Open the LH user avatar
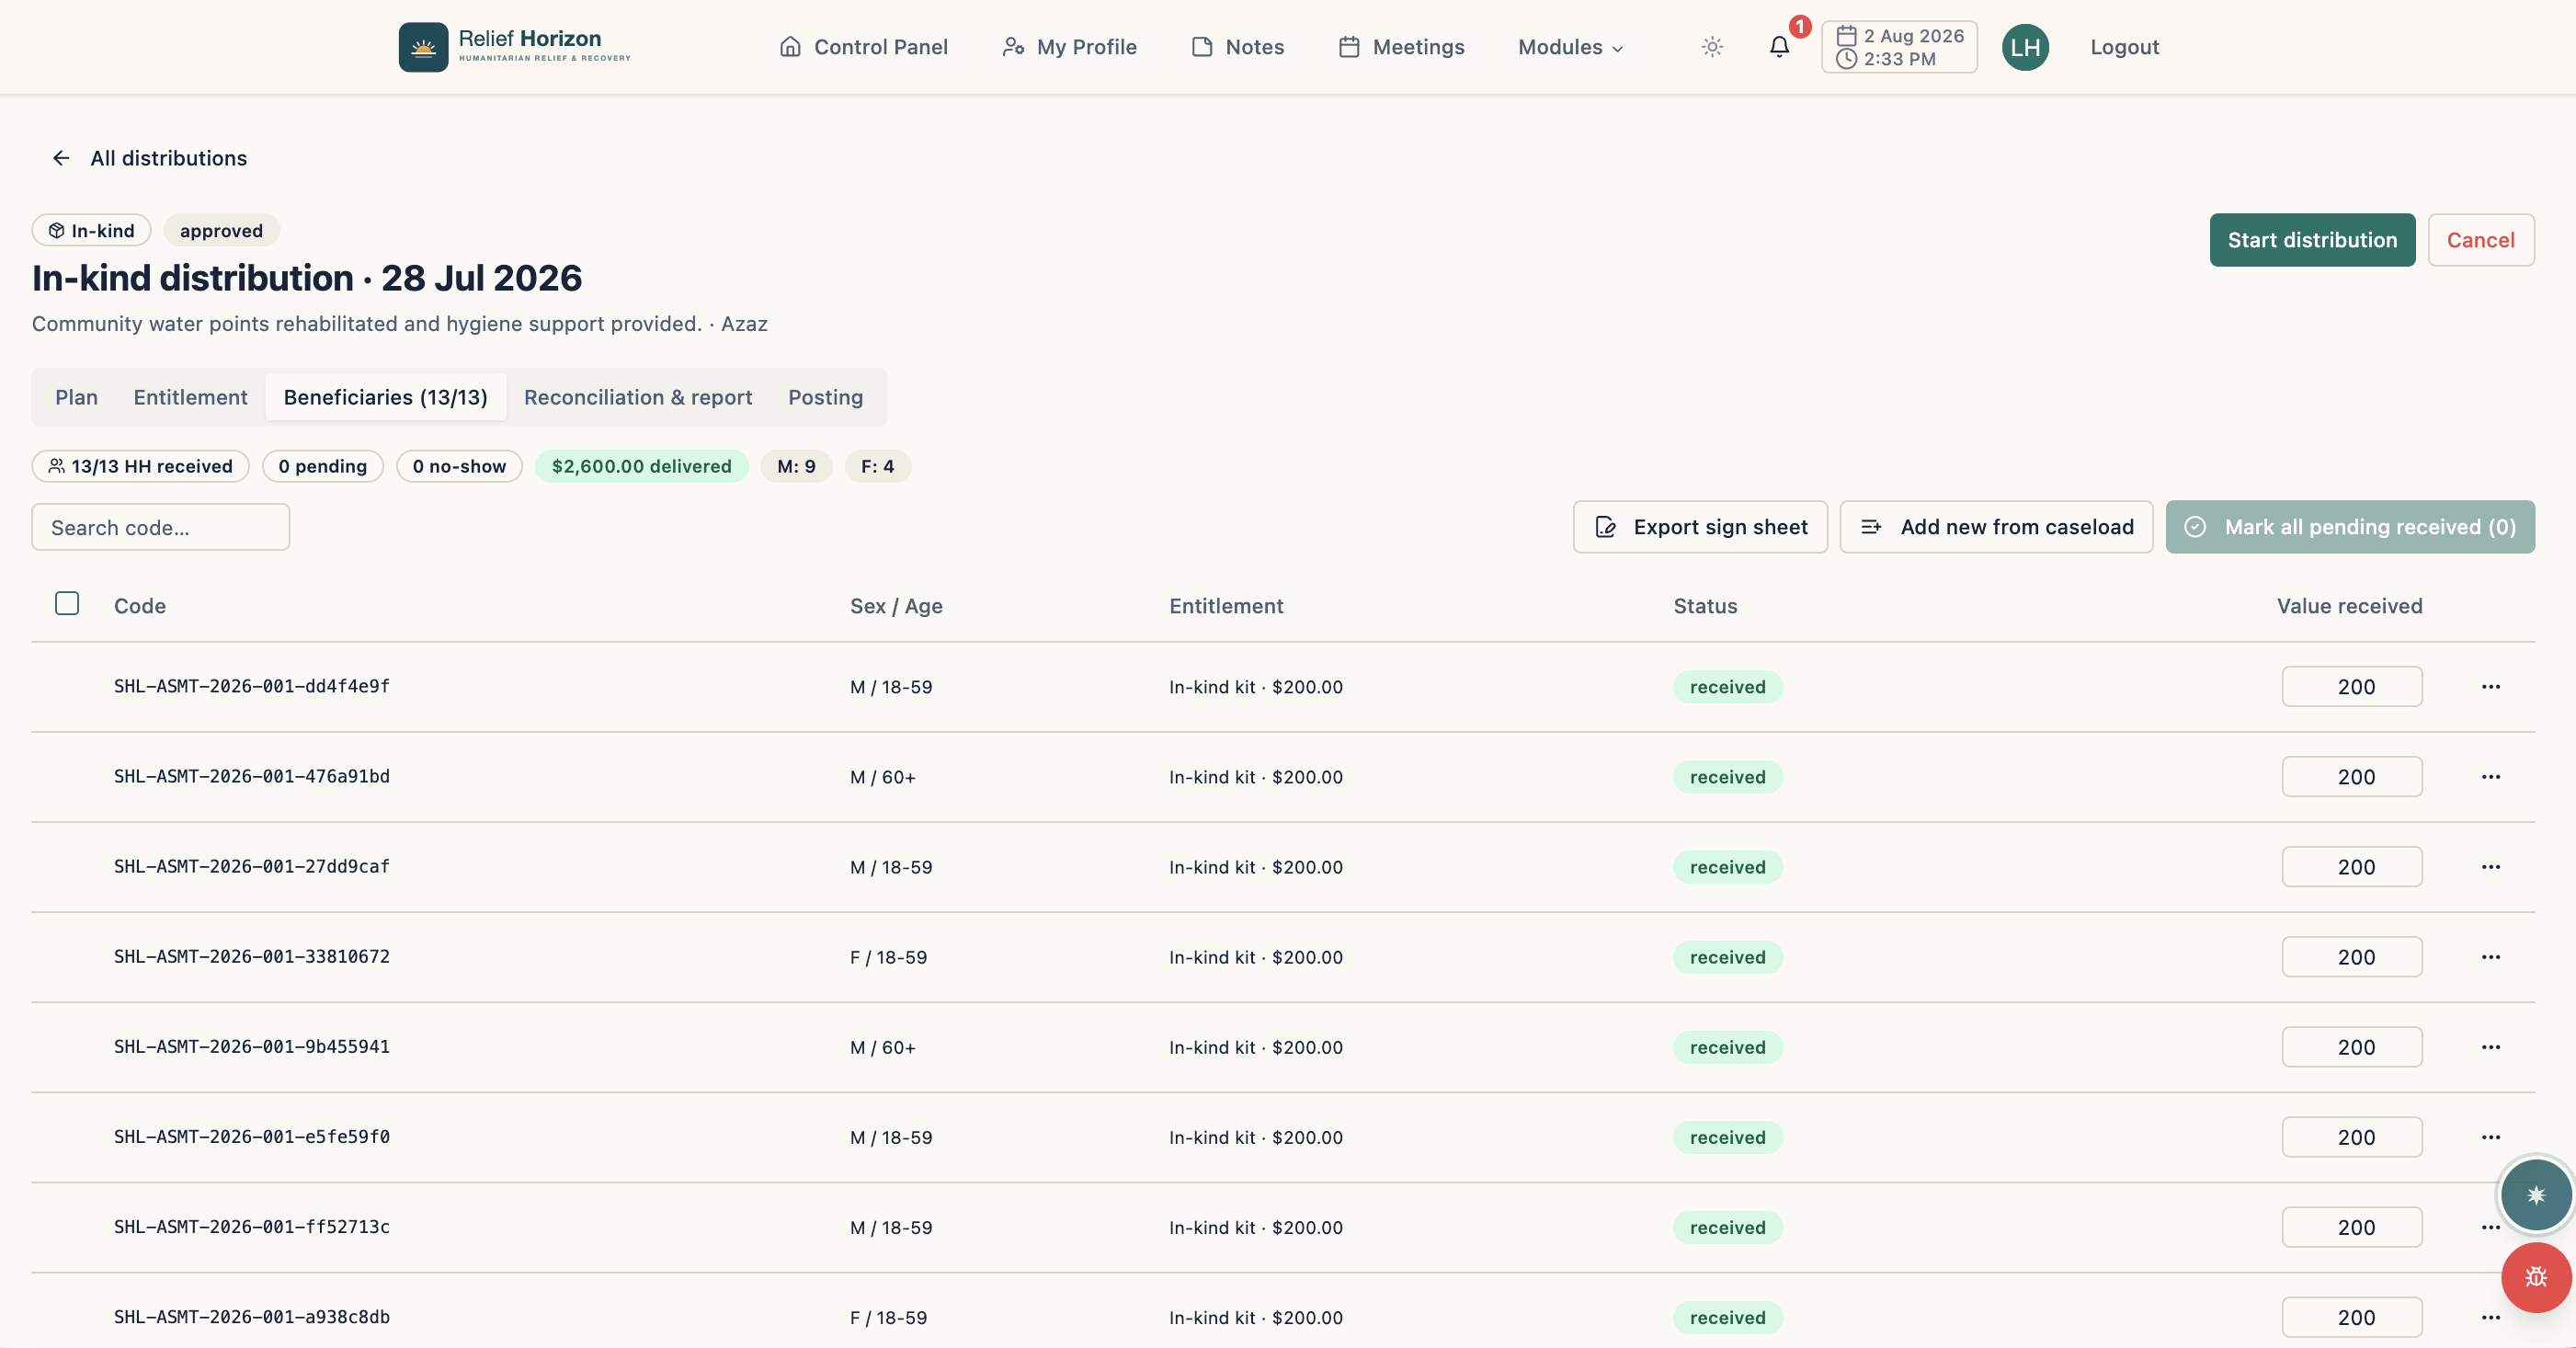 (2025, 47)
